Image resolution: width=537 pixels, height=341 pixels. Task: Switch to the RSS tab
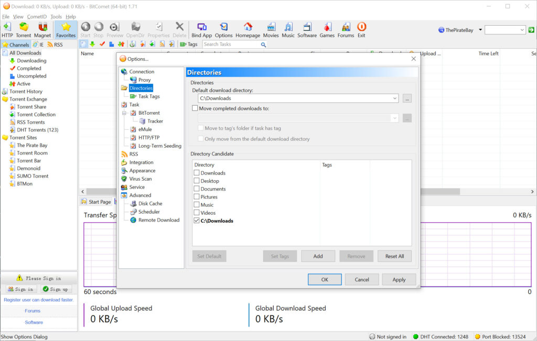(x=55, y=45)
